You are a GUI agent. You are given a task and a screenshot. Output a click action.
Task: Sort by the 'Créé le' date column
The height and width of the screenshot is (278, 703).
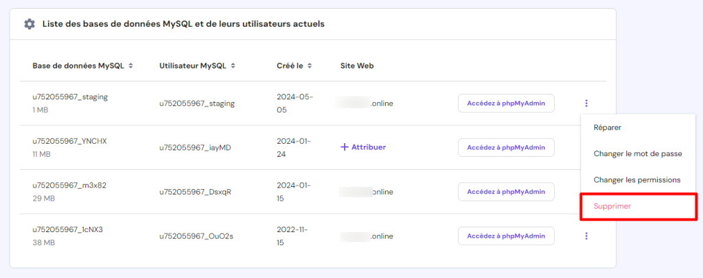tap(310, 66)
